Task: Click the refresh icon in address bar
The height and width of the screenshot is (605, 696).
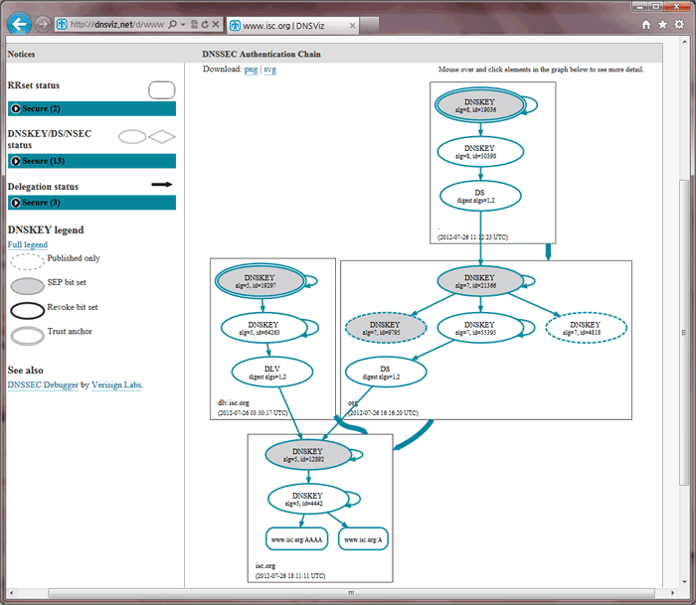Action: coord(204,23)
